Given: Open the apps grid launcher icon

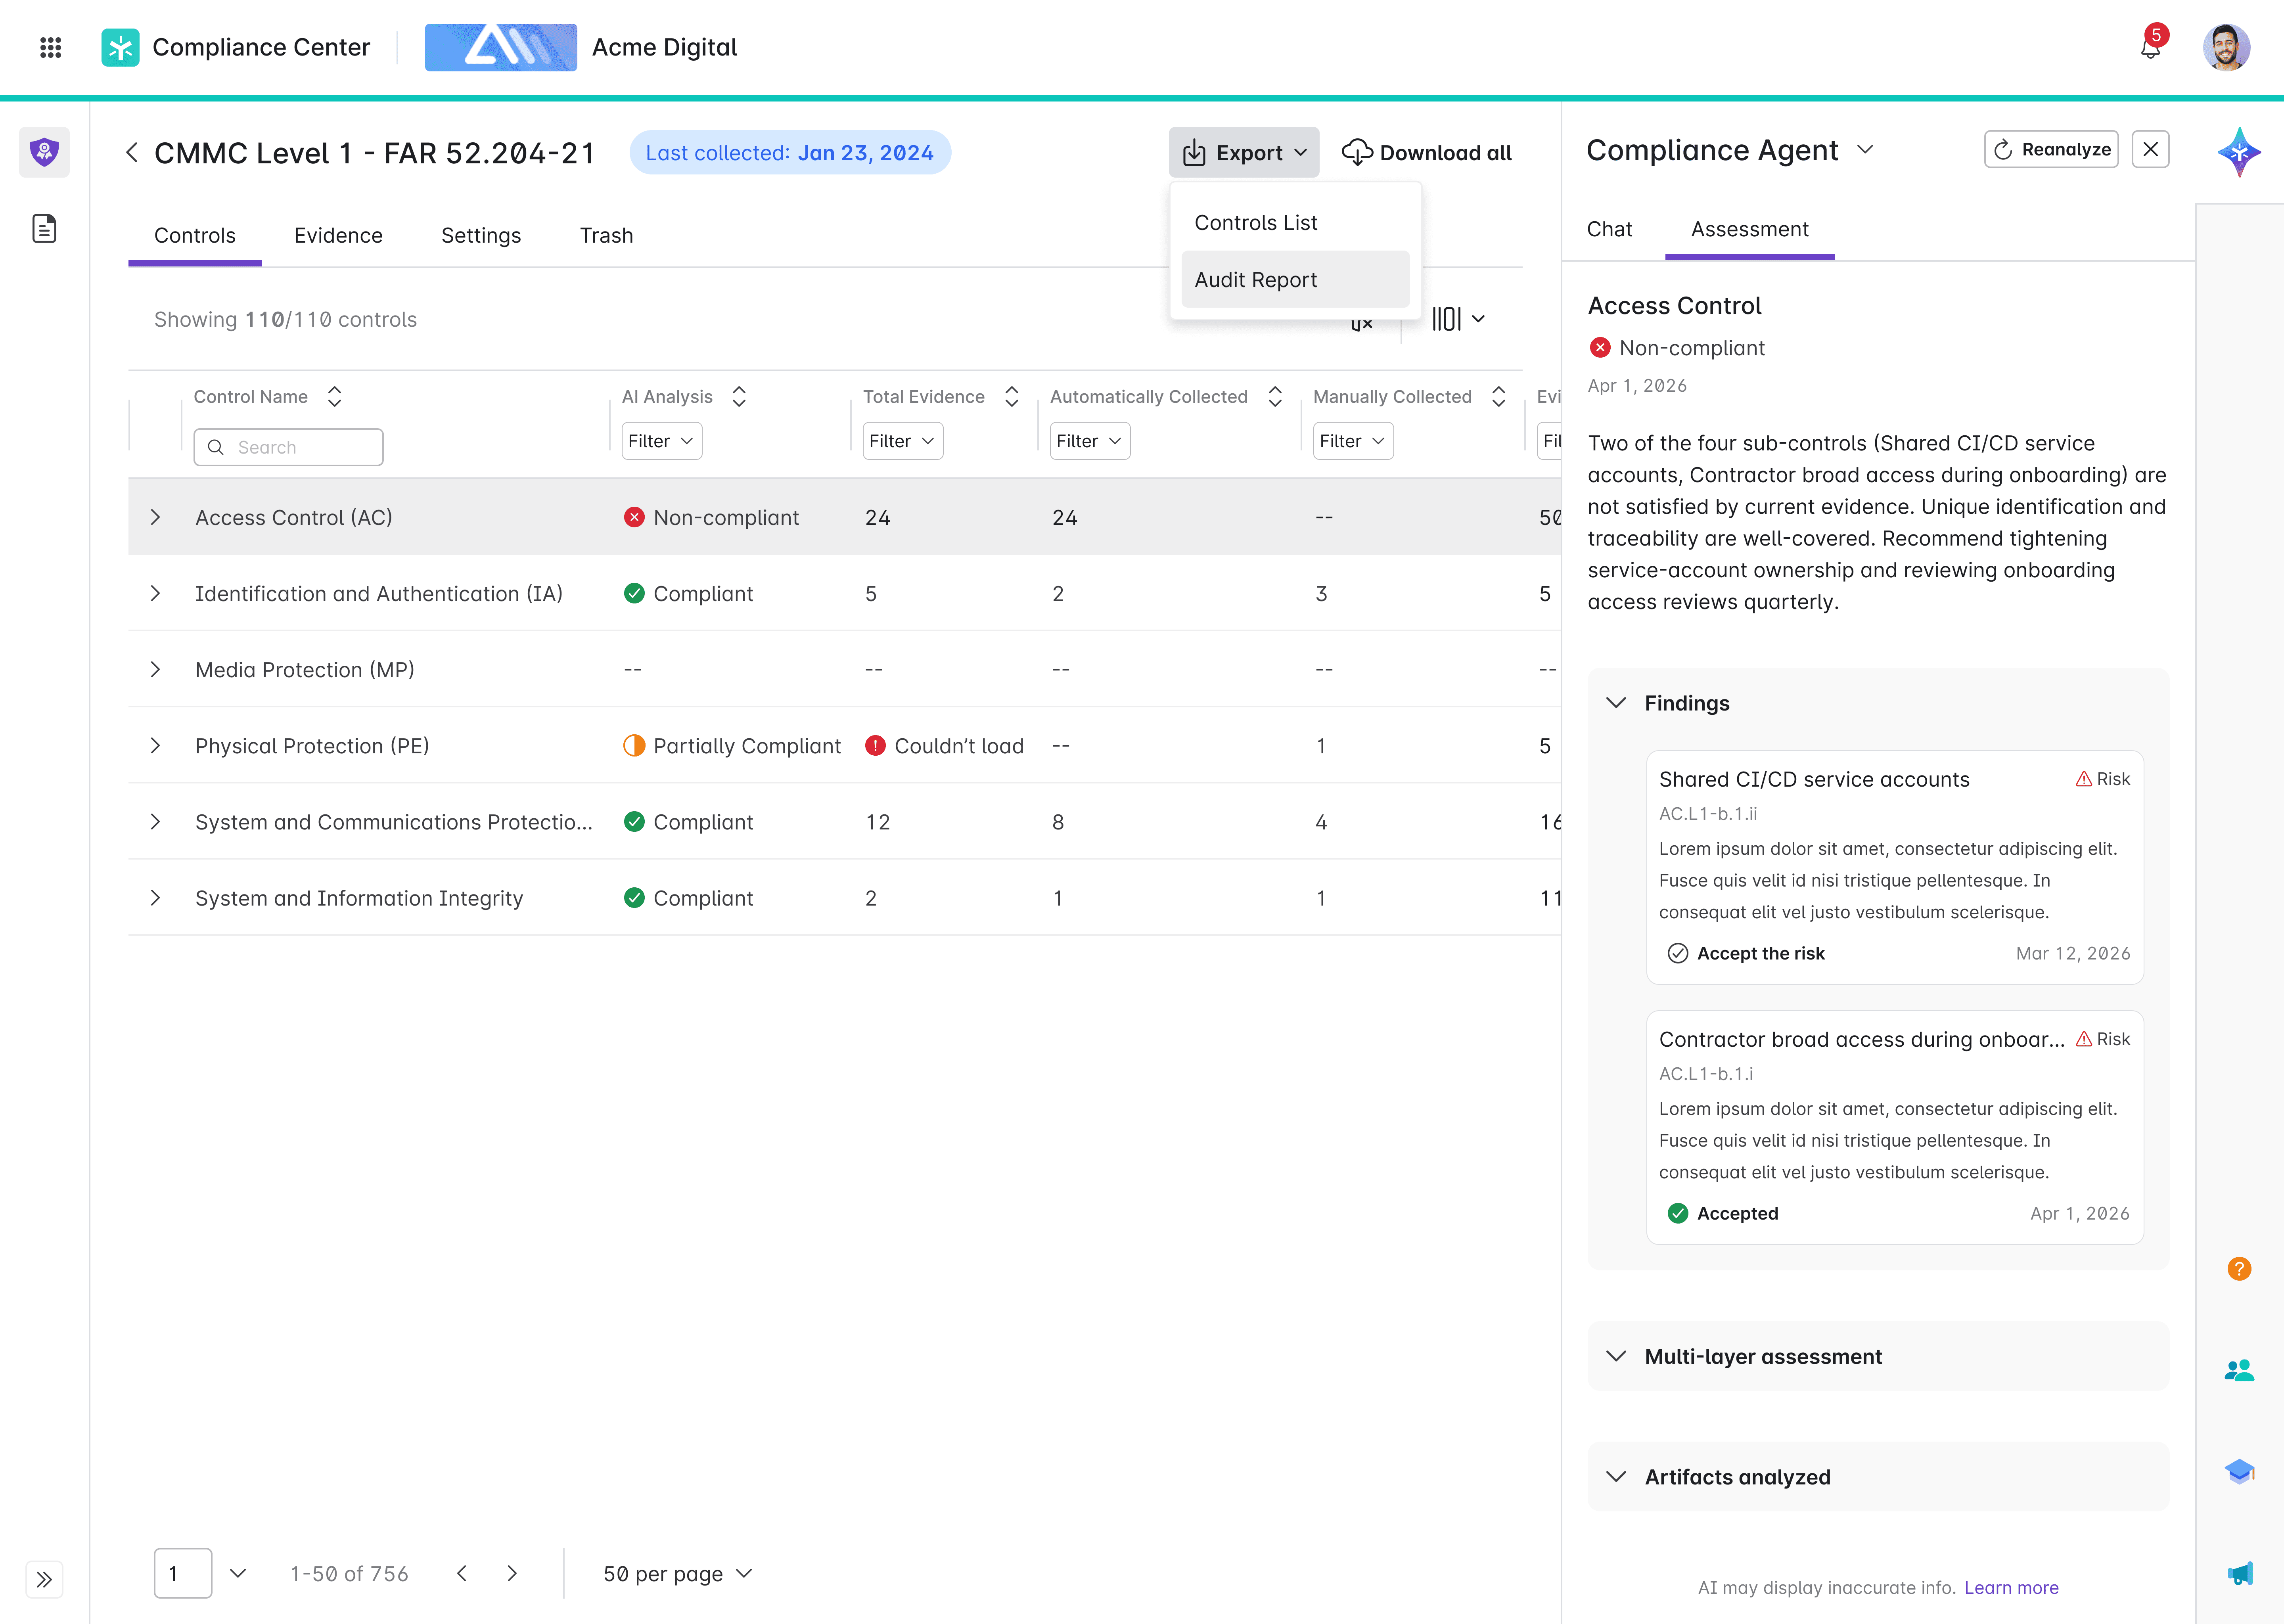Looking at the screenshot, I should (x=50, y=47).
